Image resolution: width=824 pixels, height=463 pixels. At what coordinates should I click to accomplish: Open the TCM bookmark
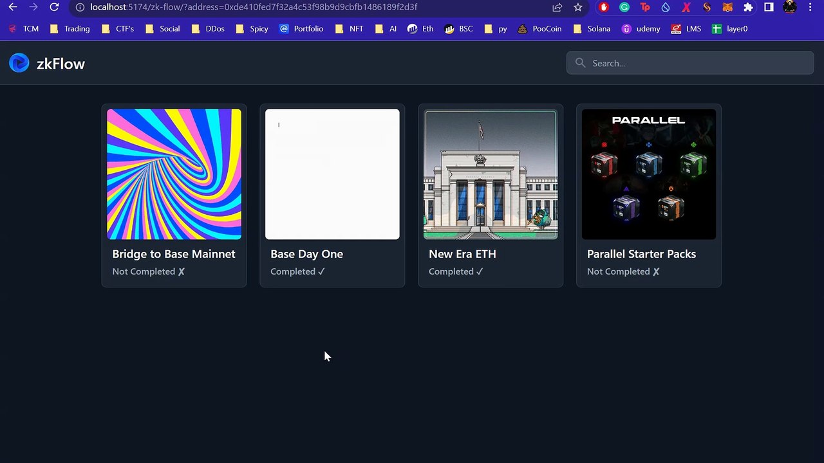[x=24, y=29]
